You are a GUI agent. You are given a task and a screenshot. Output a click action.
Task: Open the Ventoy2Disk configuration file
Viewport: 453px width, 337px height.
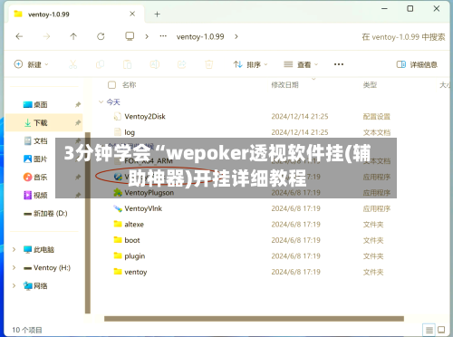click(x=145, y=117)
